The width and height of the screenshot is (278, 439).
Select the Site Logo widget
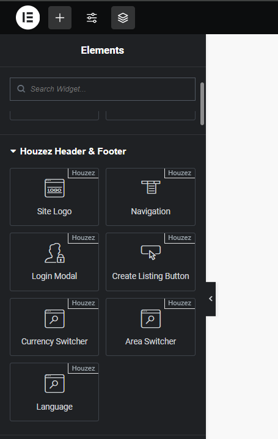[x=54, y=197]
